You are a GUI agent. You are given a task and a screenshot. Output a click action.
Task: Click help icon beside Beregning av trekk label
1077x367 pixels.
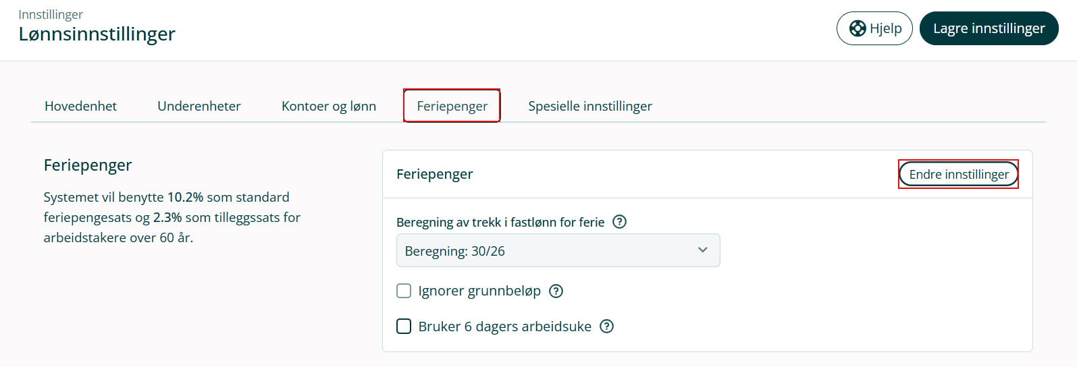pos(619,222)
